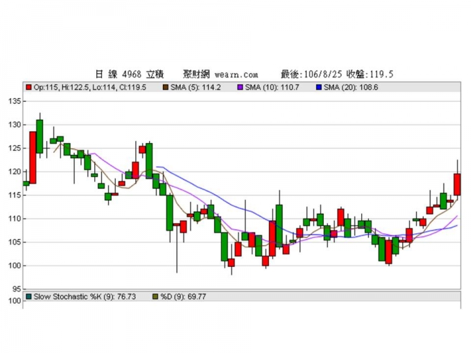Click the blue SMA (20) legend swatch
Viewport: 471px width, 353px height.
click(x=319, y=88)
